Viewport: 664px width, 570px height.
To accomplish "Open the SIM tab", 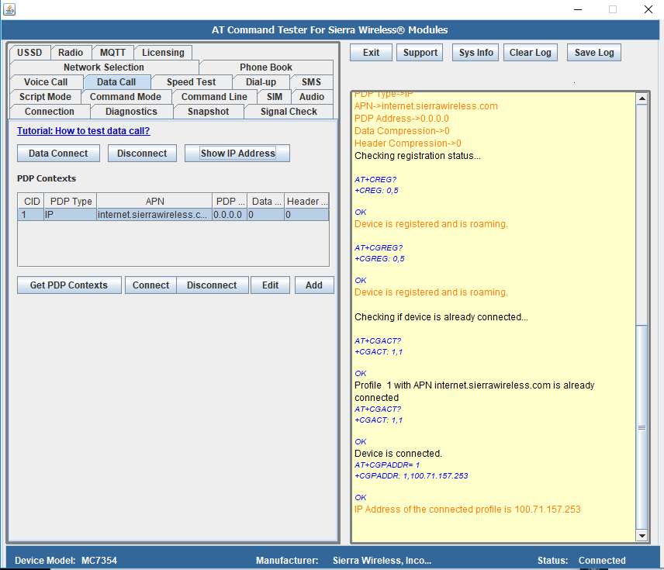I will pos(275,97).
